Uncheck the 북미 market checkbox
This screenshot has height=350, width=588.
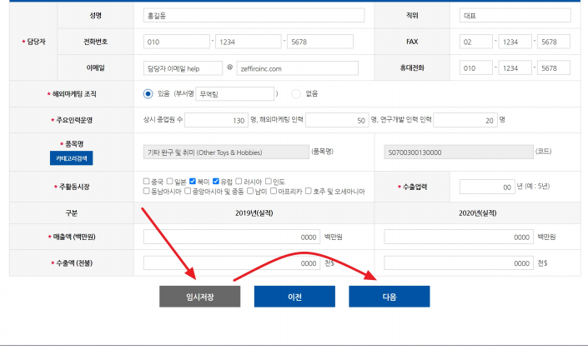(x=193, y=181)
